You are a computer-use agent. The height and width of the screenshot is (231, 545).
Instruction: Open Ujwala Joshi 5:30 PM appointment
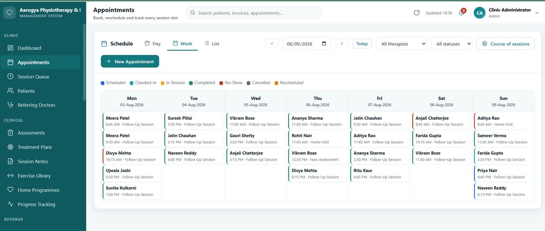[132, 174]
